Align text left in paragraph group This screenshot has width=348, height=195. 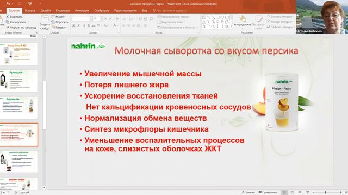click(124, 25)
